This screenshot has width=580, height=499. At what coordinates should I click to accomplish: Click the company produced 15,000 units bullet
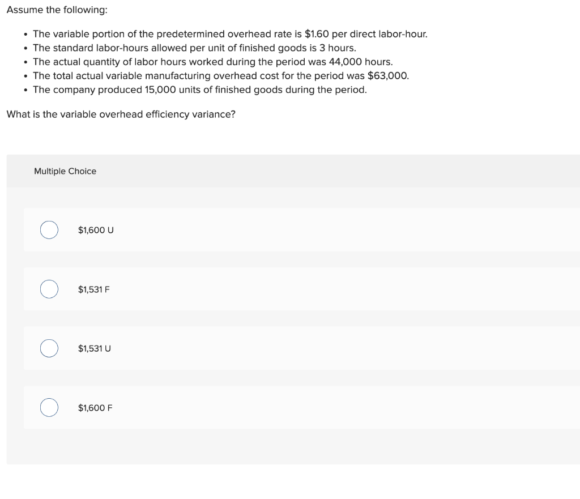(200, 90)
